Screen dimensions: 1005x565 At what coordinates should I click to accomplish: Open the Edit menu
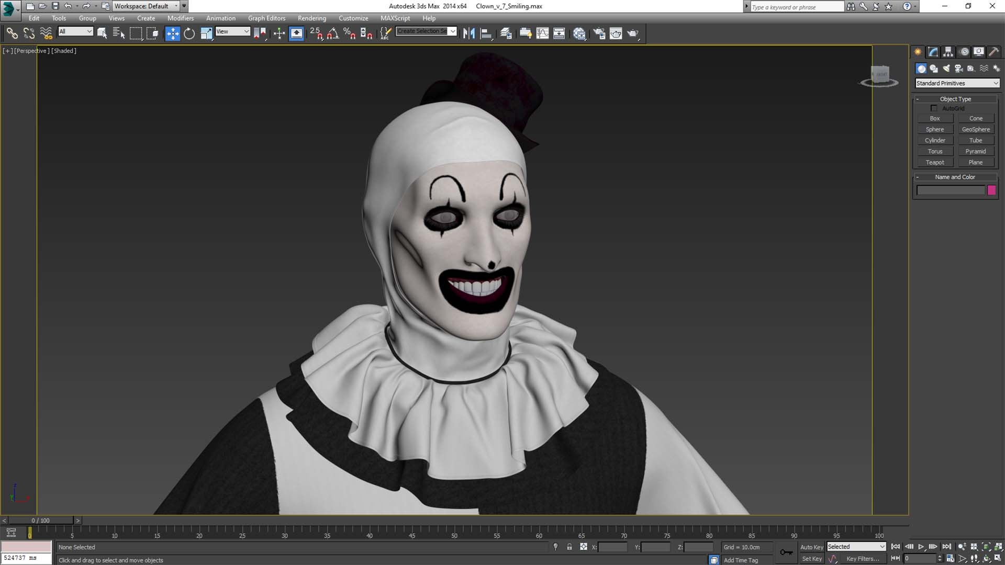[x=34, y=18]
